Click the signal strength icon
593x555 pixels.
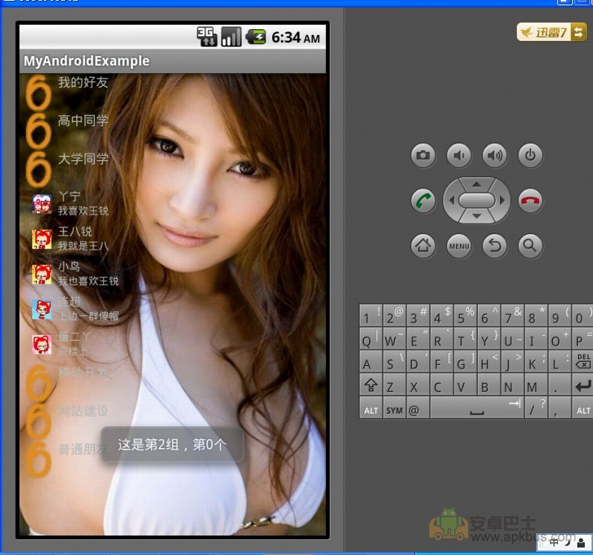click(x=231, y=37)
